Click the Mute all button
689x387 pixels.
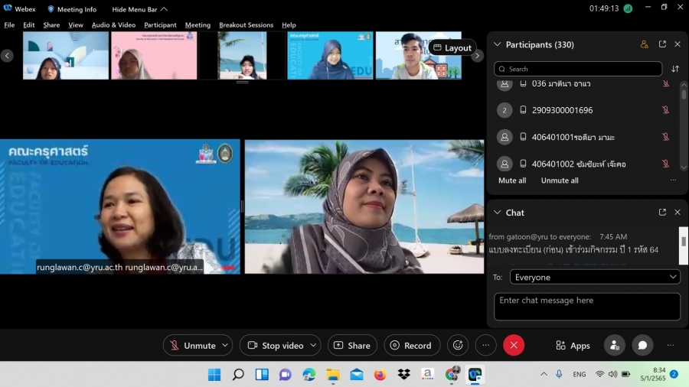pyautogui.click(x=512, y=180)
